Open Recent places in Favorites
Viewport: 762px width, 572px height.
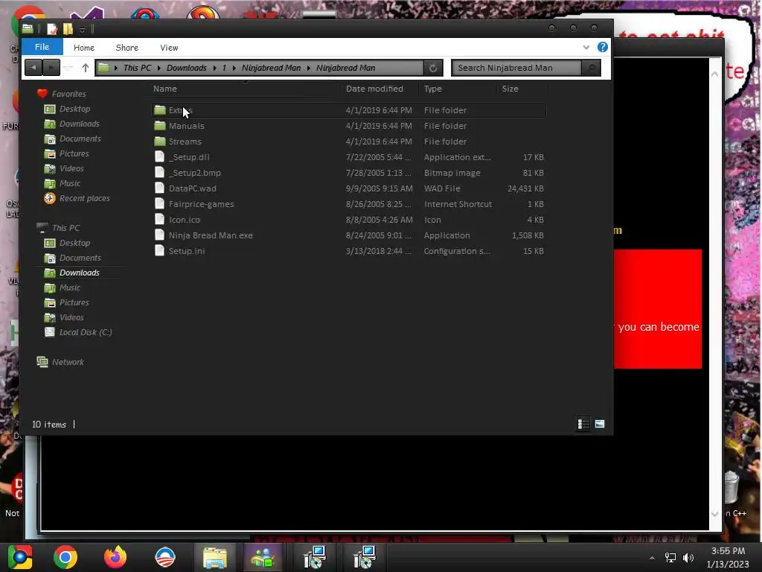click(84, 198)
